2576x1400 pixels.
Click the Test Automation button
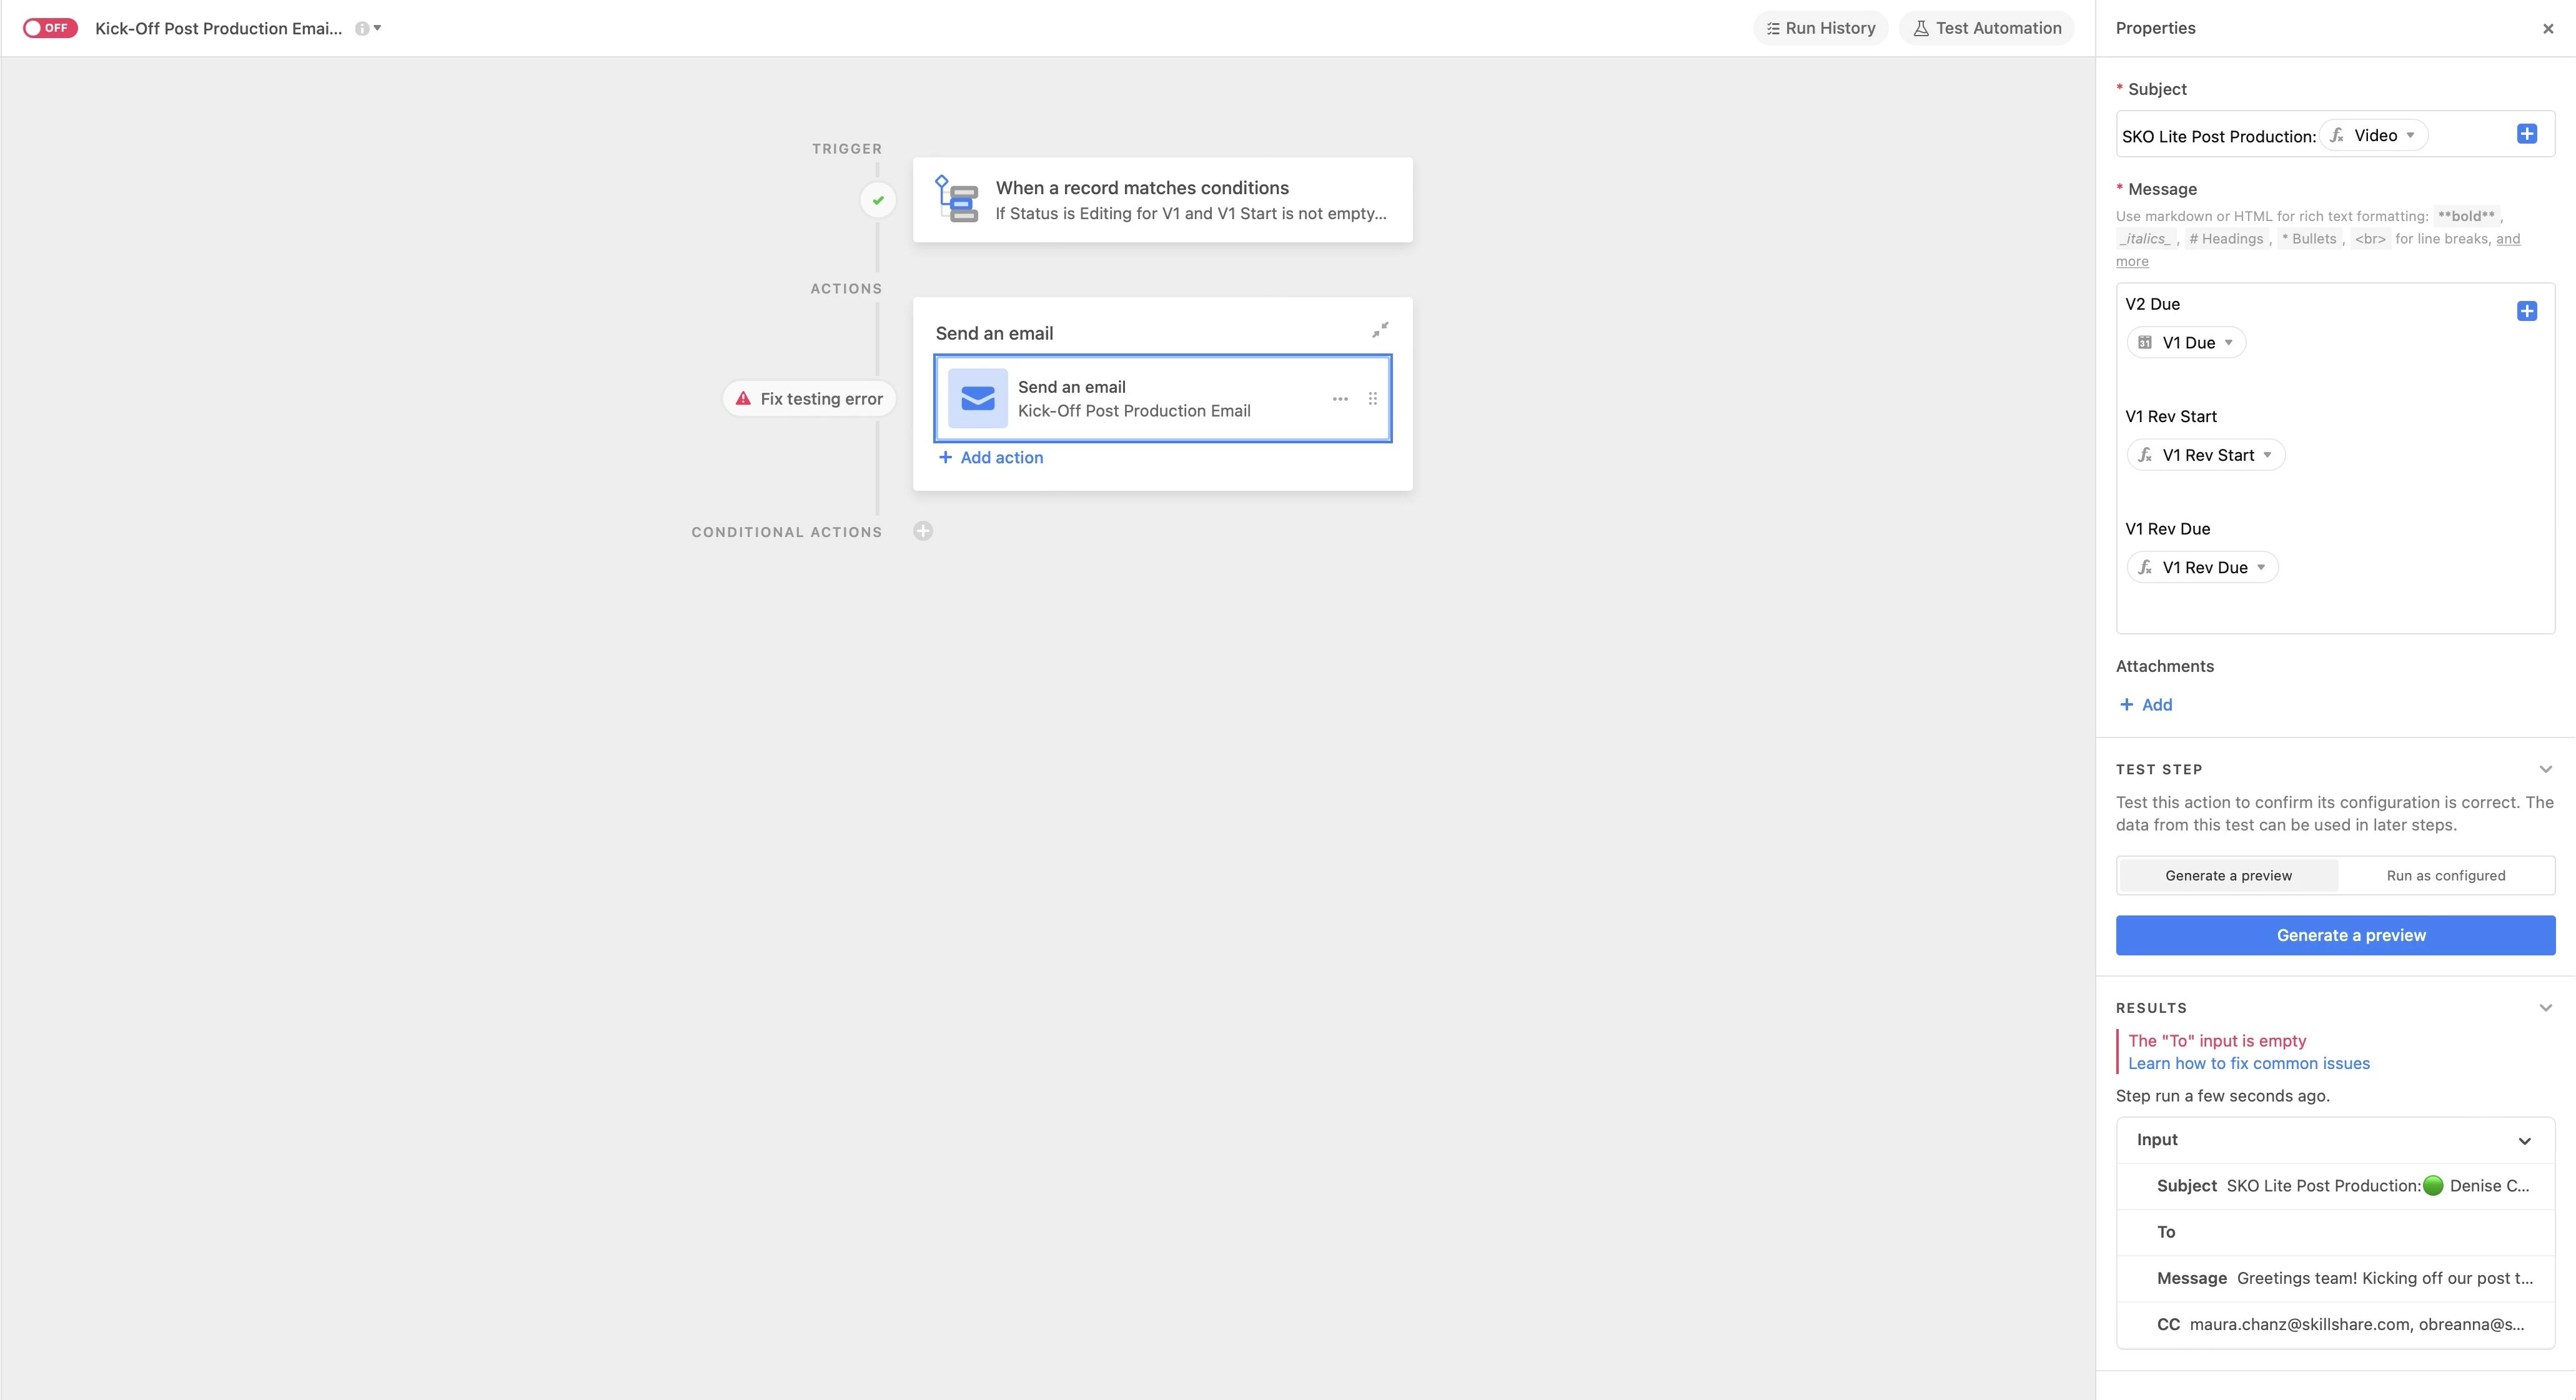(1986, 28)
